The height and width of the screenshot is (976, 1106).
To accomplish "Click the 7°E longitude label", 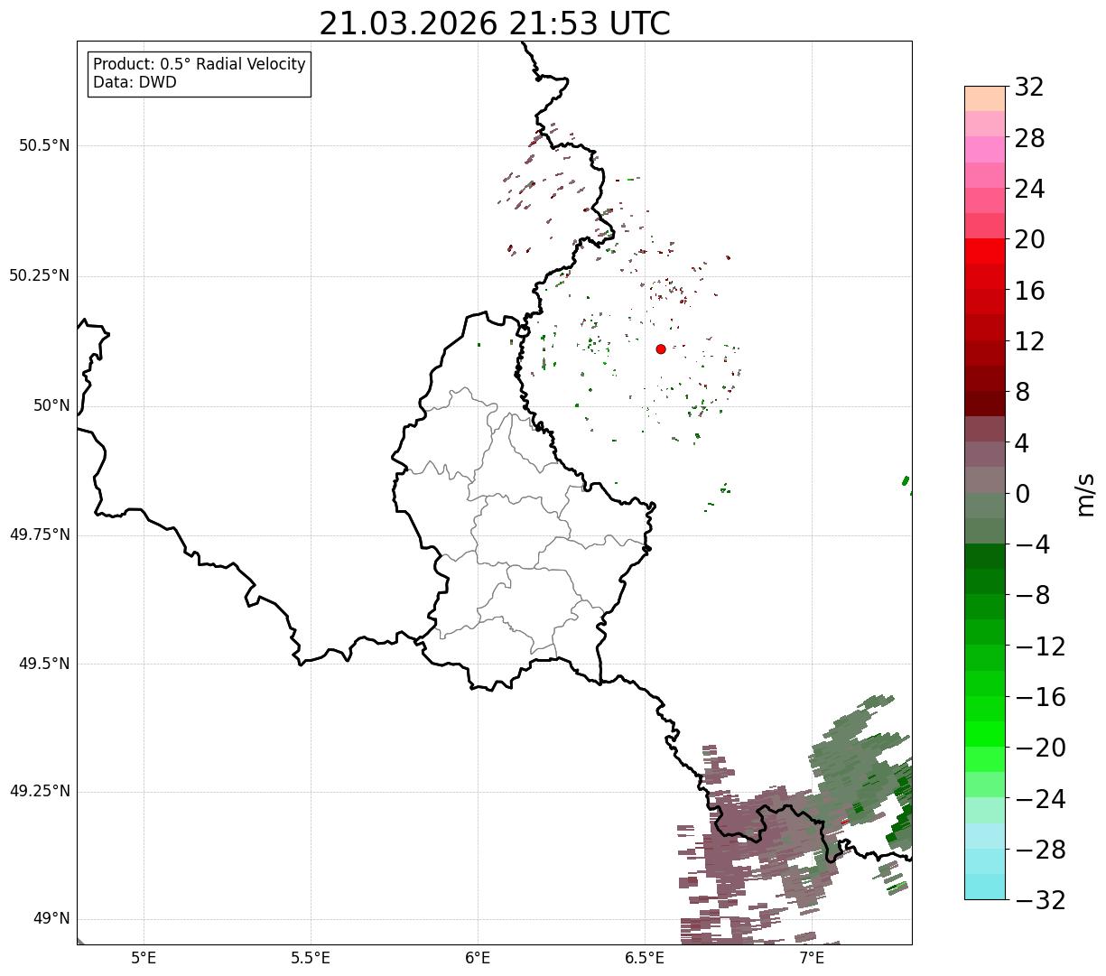I will (x=812, y=957).
